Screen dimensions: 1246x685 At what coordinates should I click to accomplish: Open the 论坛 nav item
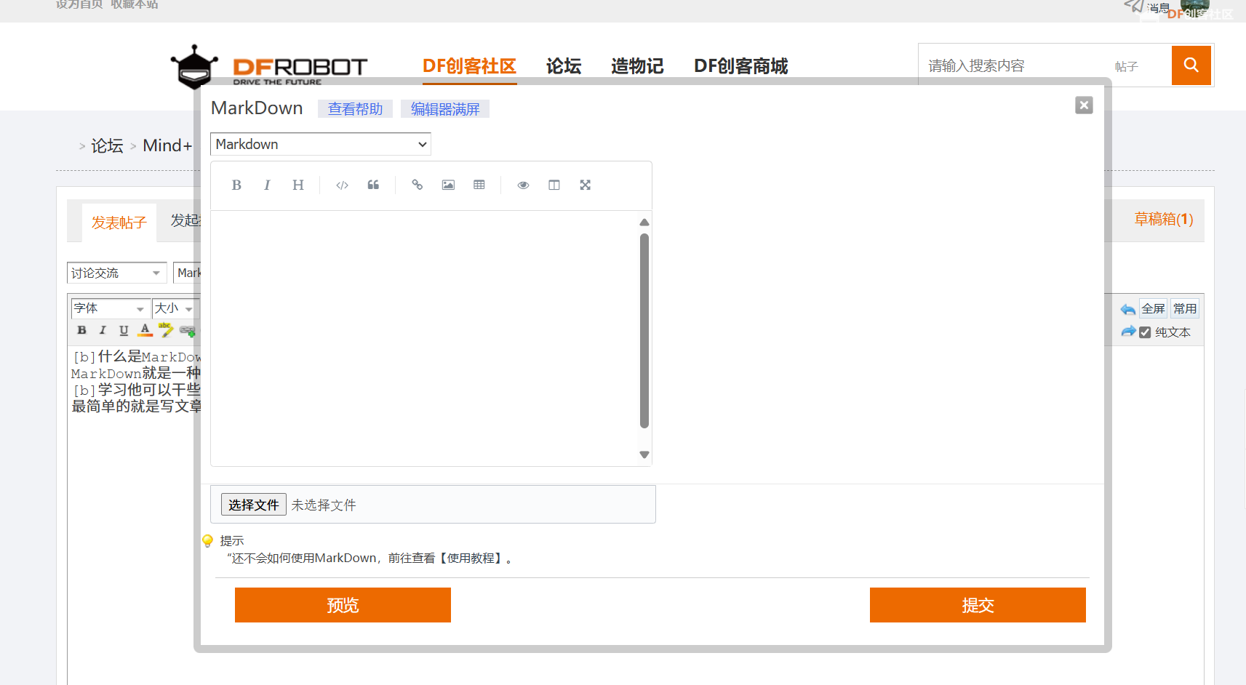coord(564,66)
